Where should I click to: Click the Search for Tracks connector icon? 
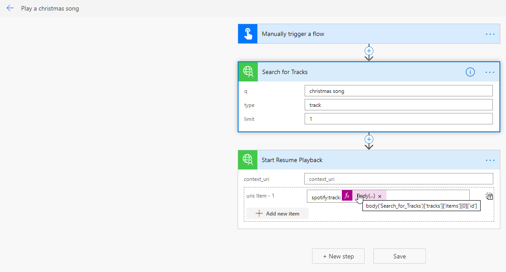pyautogui.click(x=248, y=72)
